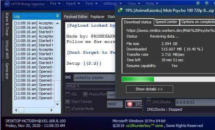Click the 'DNS2Socks : Stopped' status text

pos(165,109)
